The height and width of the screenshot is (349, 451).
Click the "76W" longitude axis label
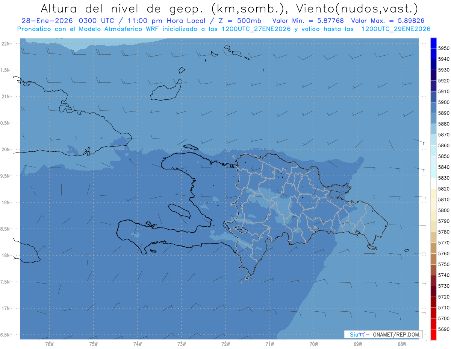click(x=49, y=344)
